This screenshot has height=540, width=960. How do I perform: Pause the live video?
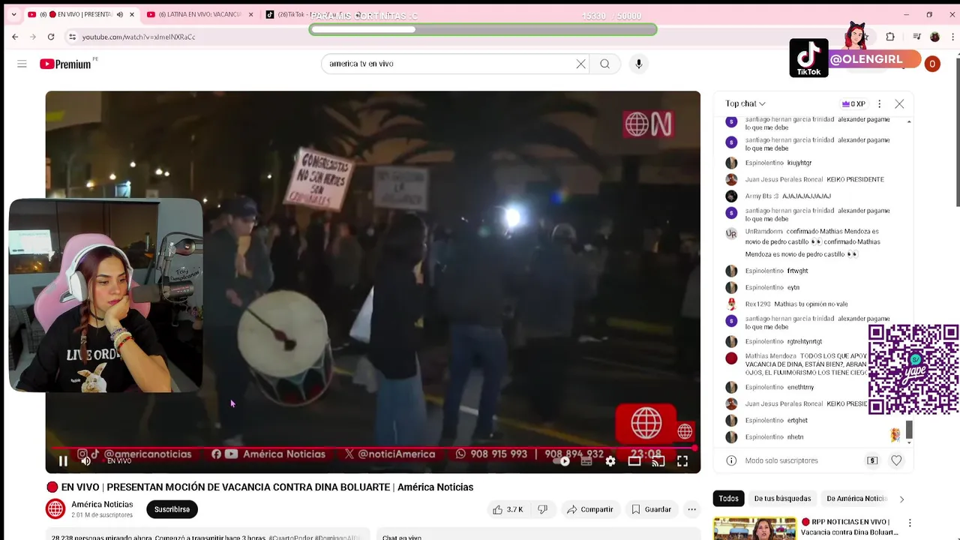(x=63, y=461)
